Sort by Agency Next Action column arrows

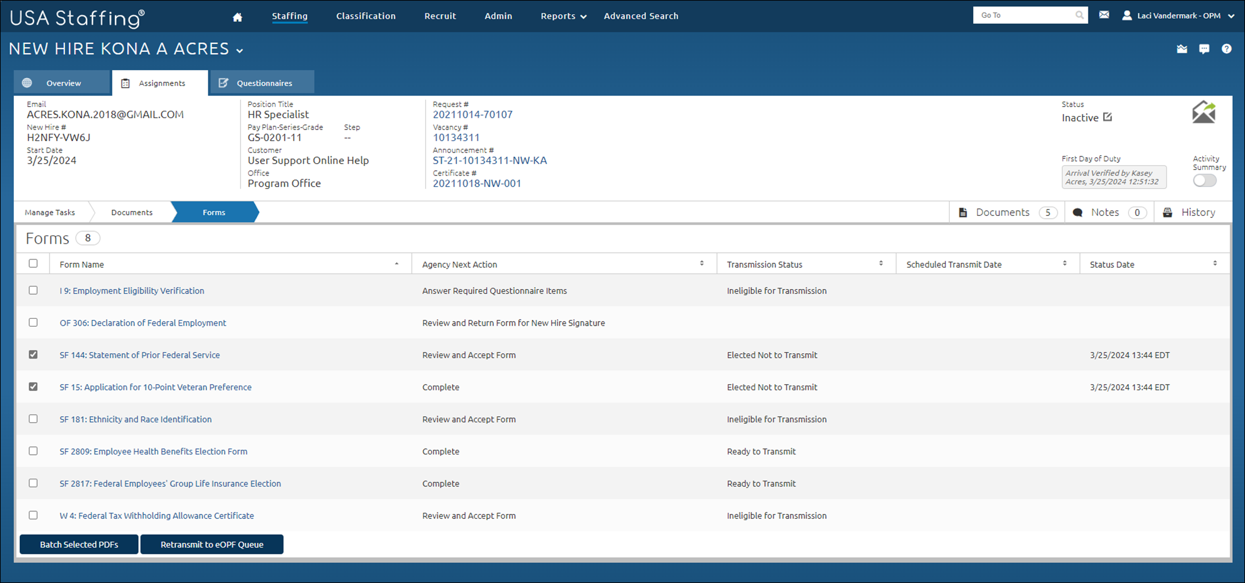702,263
